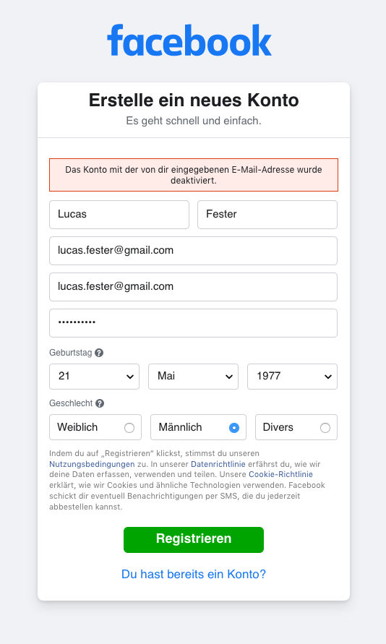The height and width of the screenshot is (644, 386).
Task: Click the deactivated account error message
Action: point(194,175)
